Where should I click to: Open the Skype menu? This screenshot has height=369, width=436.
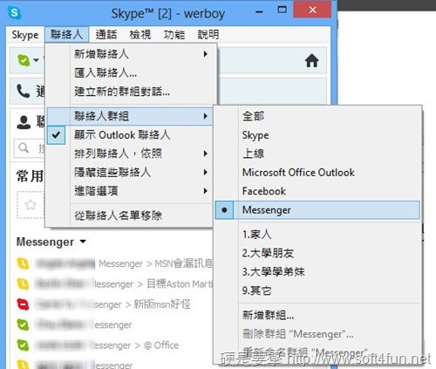(25, 35)
